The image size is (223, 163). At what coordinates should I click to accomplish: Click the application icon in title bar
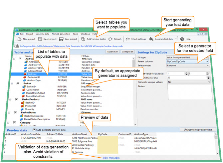(17, 30)
